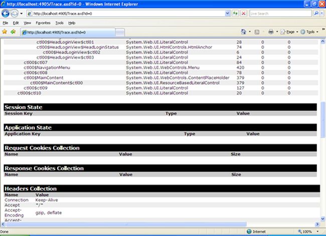Click the RSS feeds icon
The width and height of the screenshot is (326, 236).
click(257, 32)
